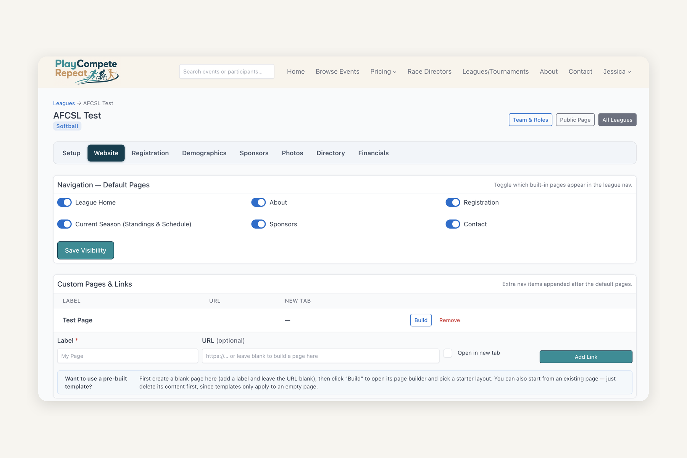This screenshot has width=687, height=458.
Task: Click the URL optional input field
Action: pos(321,356)
